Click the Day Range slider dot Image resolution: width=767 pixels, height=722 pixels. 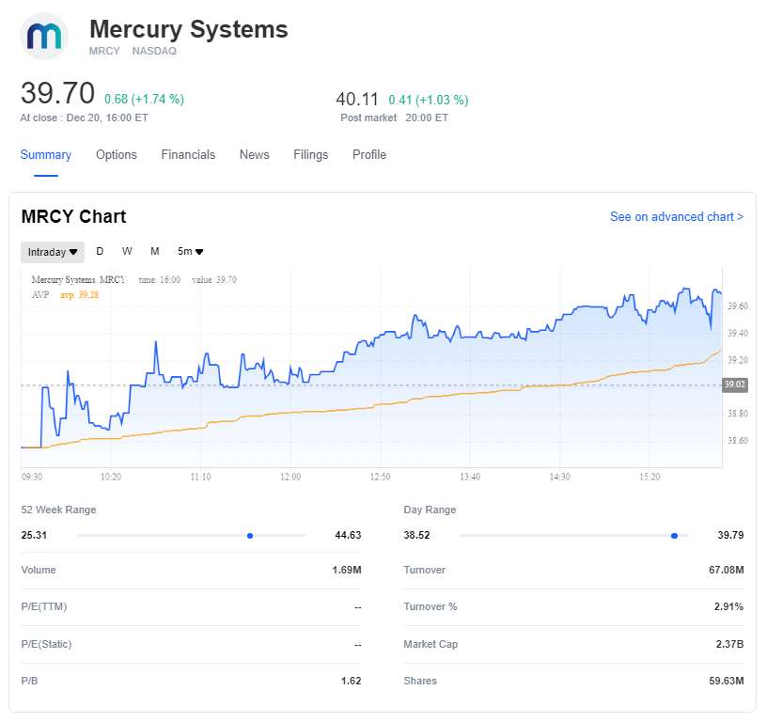pyautogui.click(x=674, y=535)
